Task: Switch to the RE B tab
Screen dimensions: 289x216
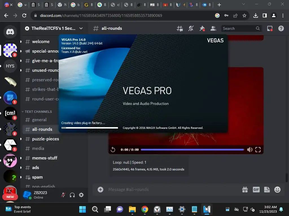Action: (154, 5)
